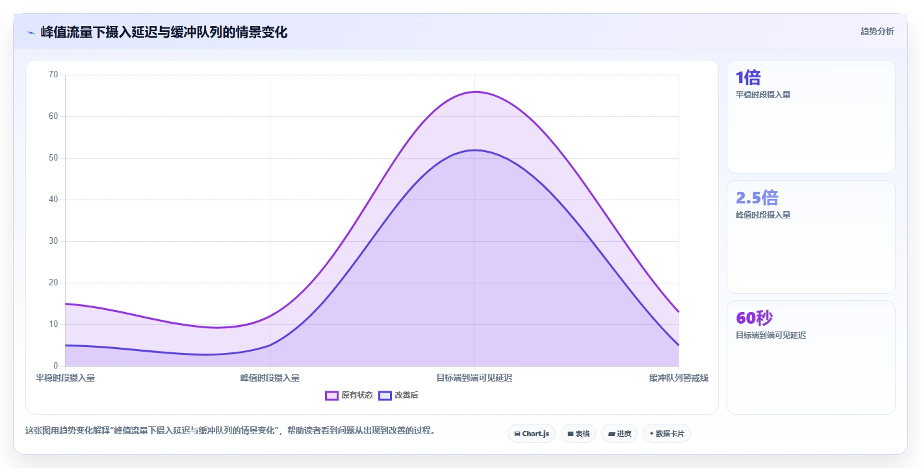The image size is (921, 468).
Task: Select the 表格 tag
Action: tap(578, 434)
